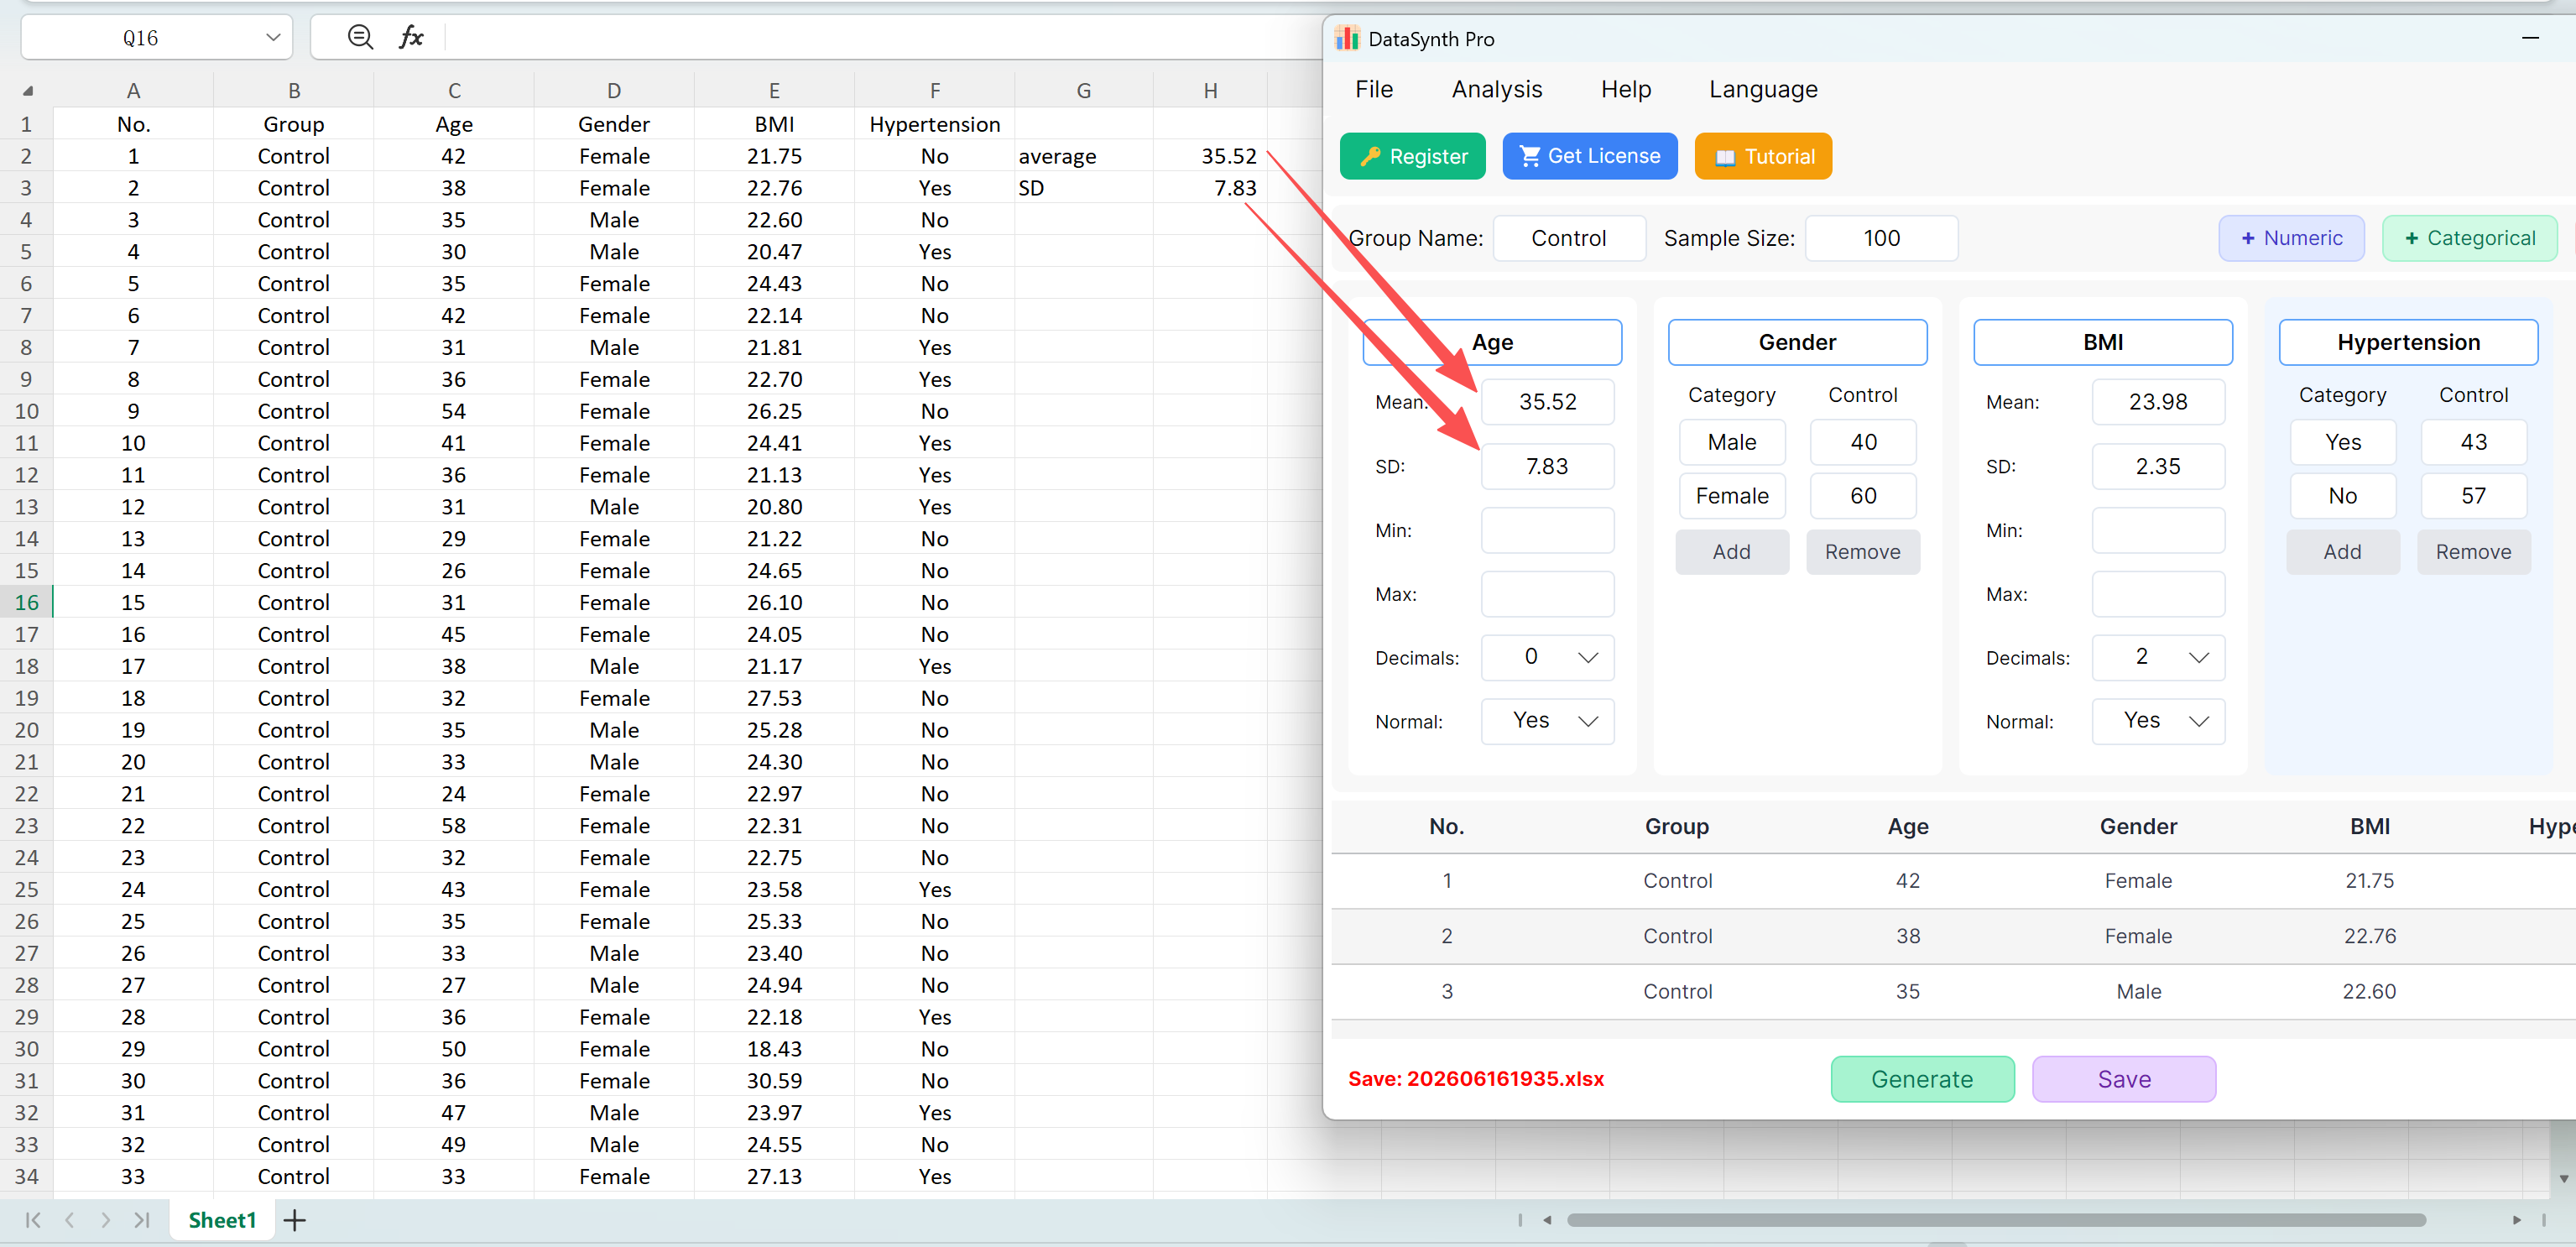Click Add under Hypertension categories
Screen dimensions: 2576x1247
tap(2342, 552)
